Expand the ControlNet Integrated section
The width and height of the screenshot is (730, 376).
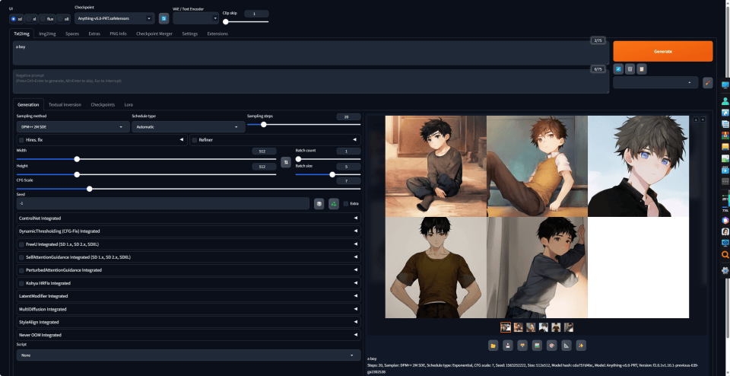(x=189, y=218)
